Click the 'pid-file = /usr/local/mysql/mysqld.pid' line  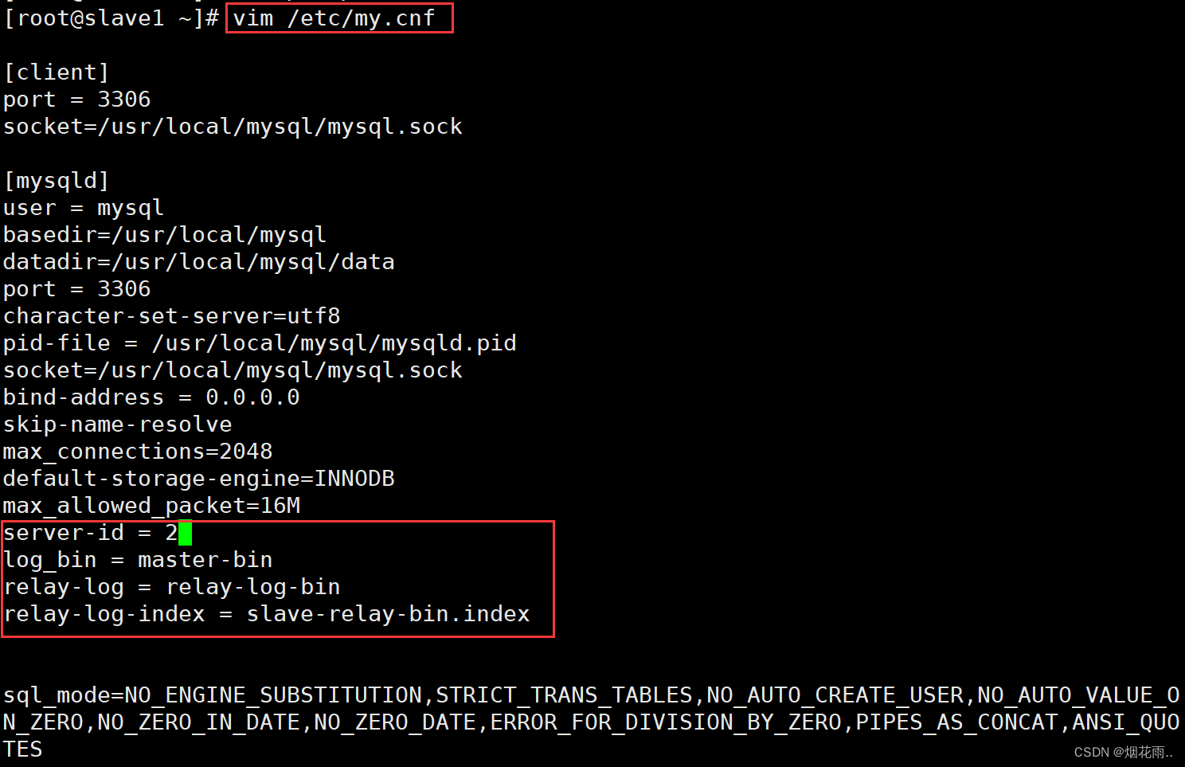260,343
